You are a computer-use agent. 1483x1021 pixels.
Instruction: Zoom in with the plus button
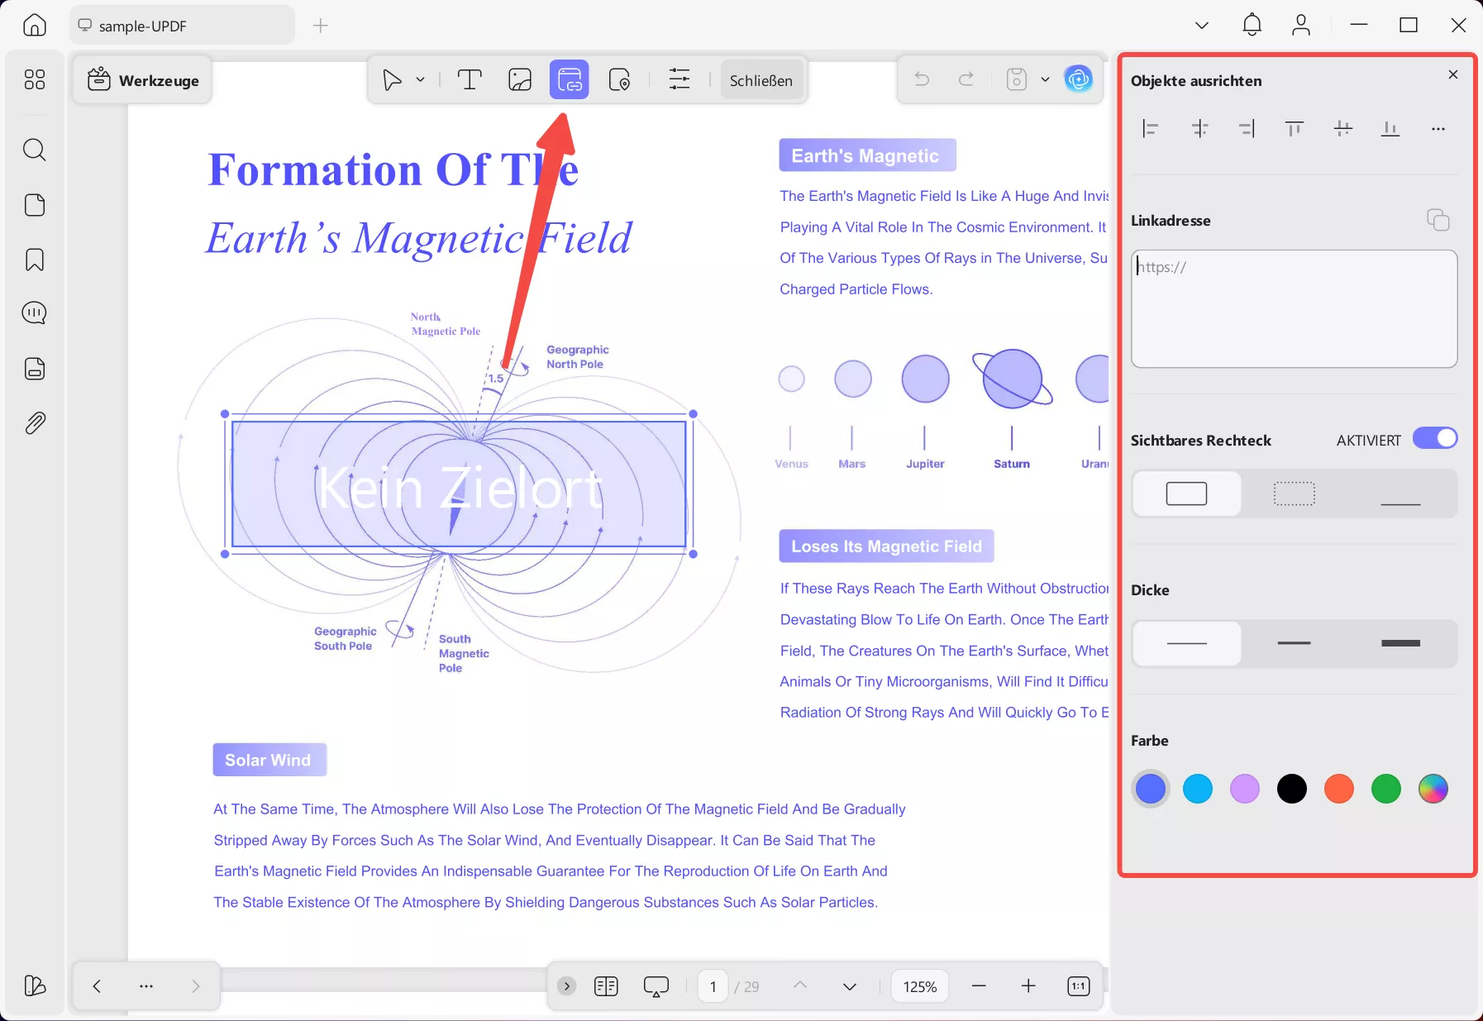(1028, 985)
